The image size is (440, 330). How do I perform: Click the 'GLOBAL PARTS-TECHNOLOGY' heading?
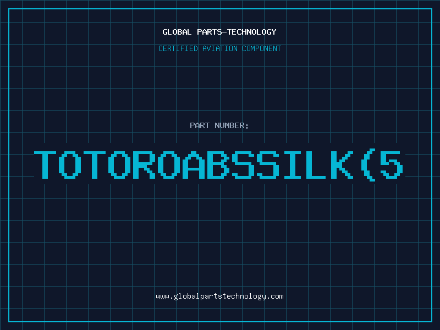pos(219,32)
